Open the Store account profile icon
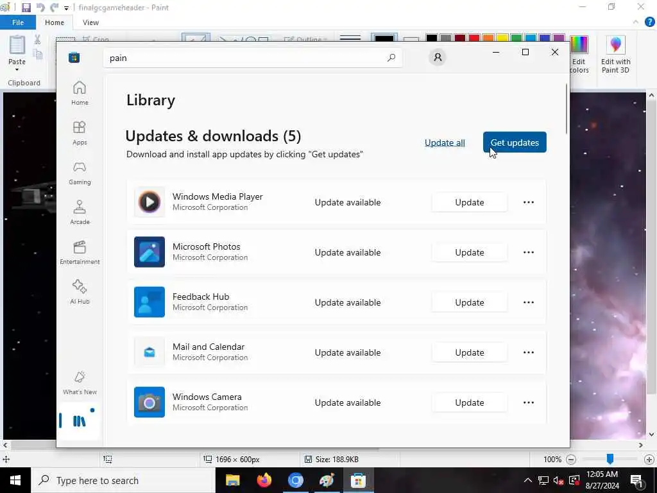 [x=438, y=57]
